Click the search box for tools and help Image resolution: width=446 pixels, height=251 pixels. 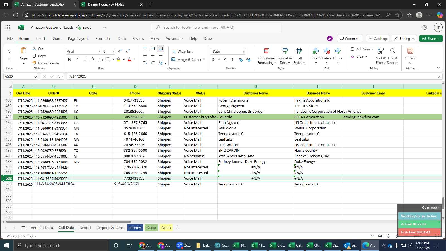tap(216, 27)
